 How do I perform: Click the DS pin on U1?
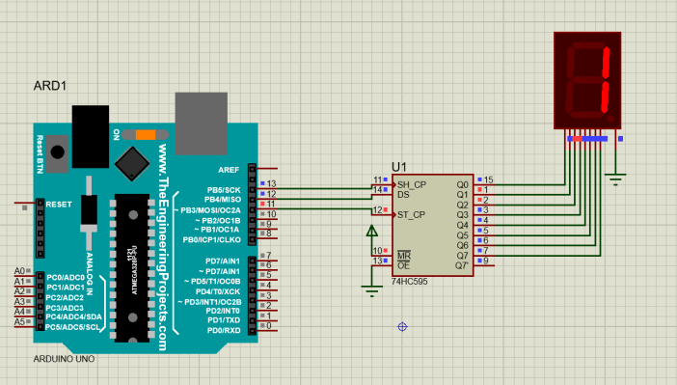382,195
